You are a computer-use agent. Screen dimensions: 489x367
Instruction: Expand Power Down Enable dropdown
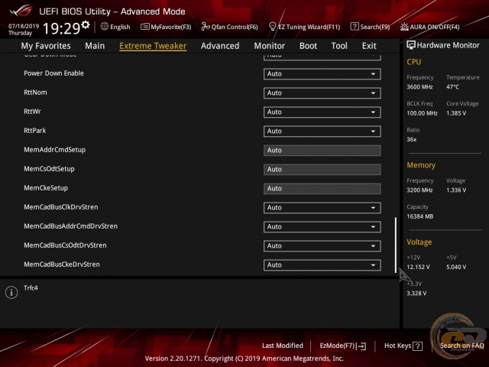pos(322,74)
